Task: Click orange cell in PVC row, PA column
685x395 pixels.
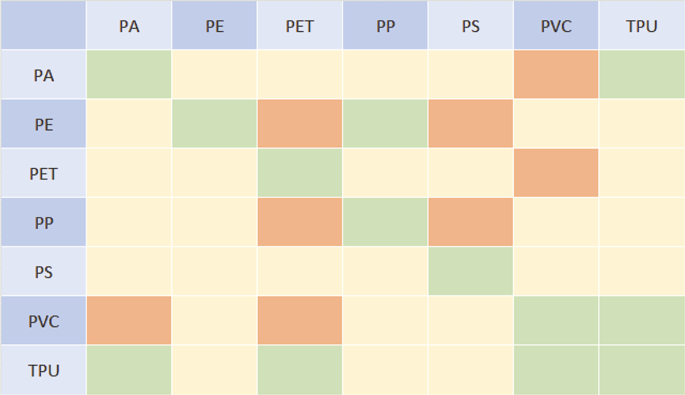Action: (129, 321)
